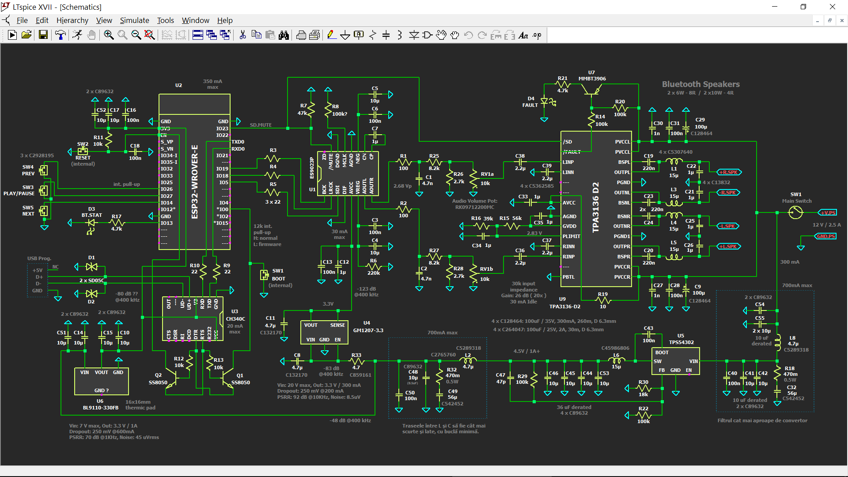Select the Draw Wire pencil tool

pos(331,35)
